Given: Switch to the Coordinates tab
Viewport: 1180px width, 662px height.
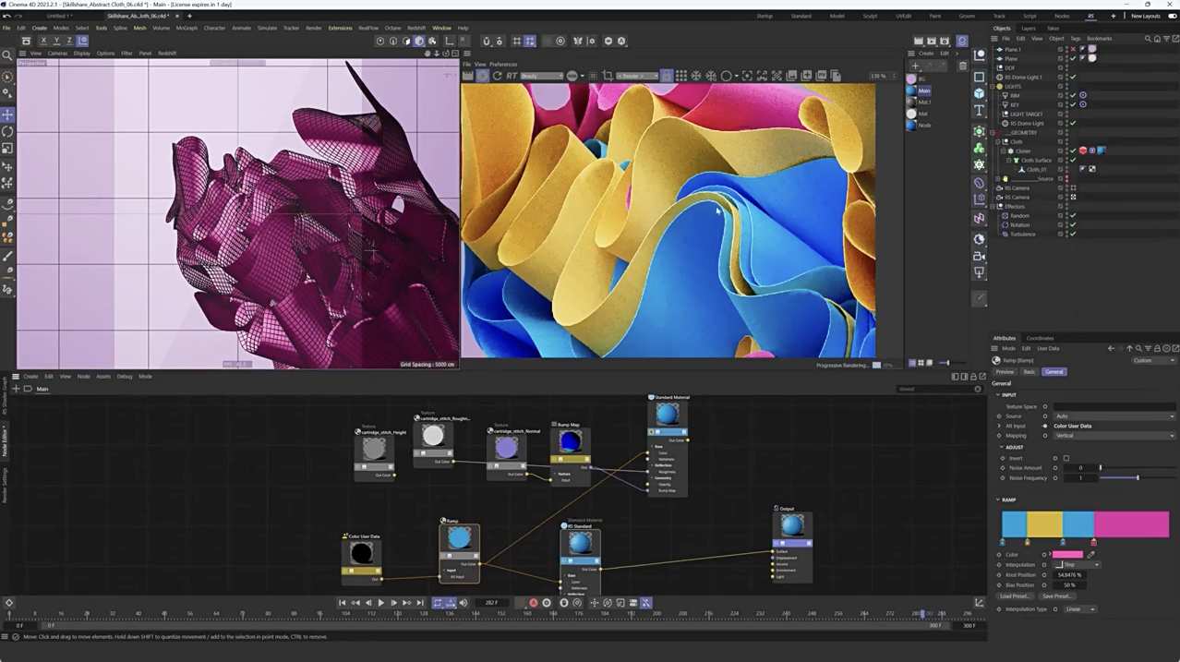Looking at the screenshot, I should [x=1040, y=338].
